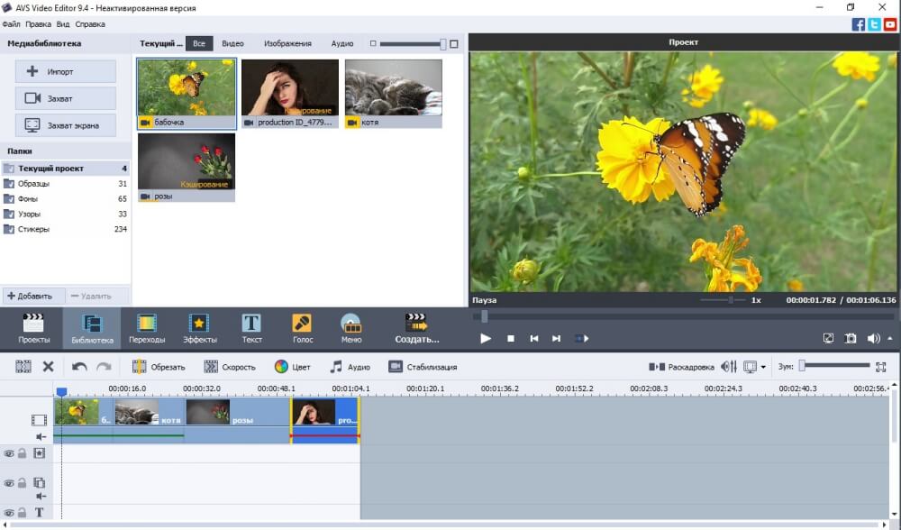
Task: Lock the video overlay track
Action: click(22, 483)
